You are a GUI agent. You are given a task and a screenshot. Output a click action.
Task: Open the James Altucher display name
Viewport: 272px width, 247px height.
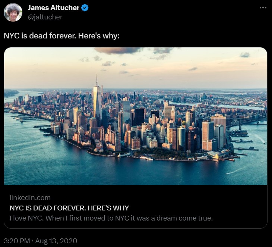pyautogui.click(x=53, y=8)
